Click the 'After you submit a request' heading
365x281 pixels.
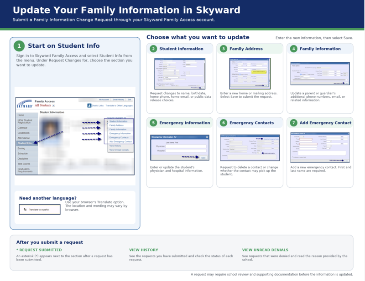coord(50,242)
